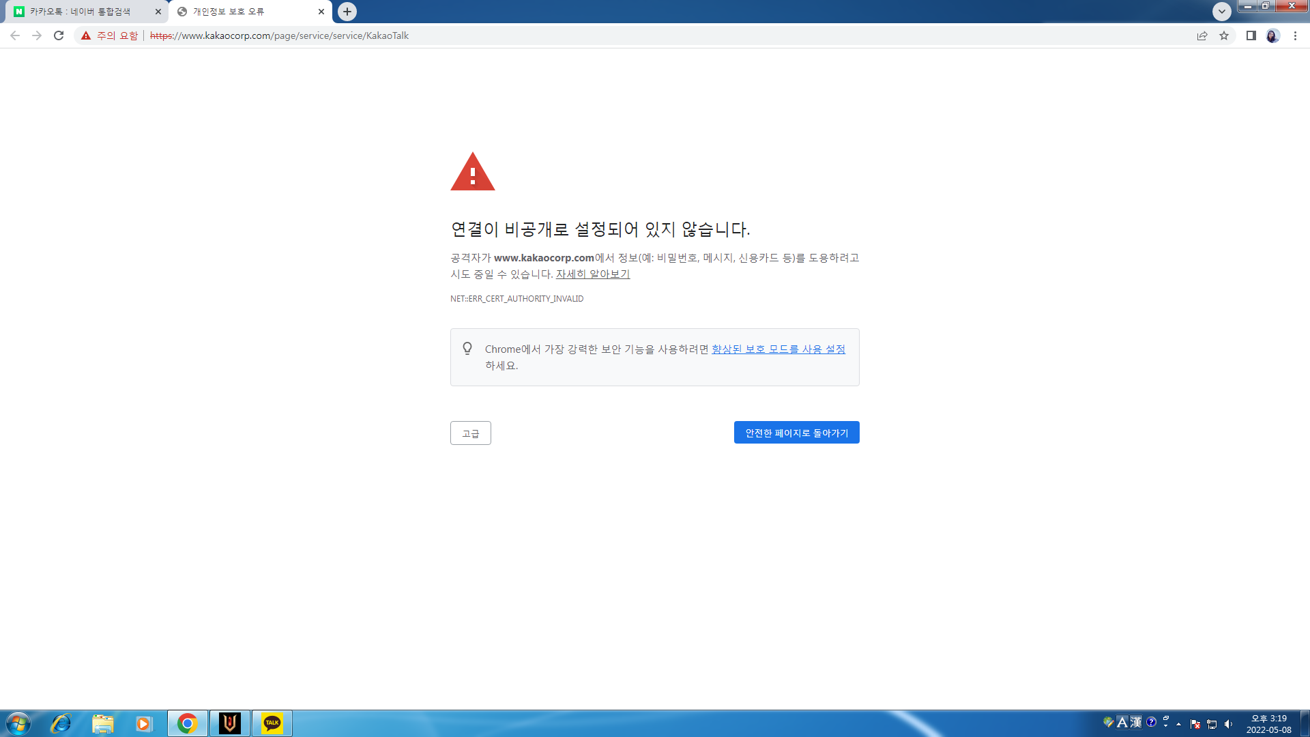Open the Chrome profile avatar
1310x737 pixels.
(x=1273, y=35)
